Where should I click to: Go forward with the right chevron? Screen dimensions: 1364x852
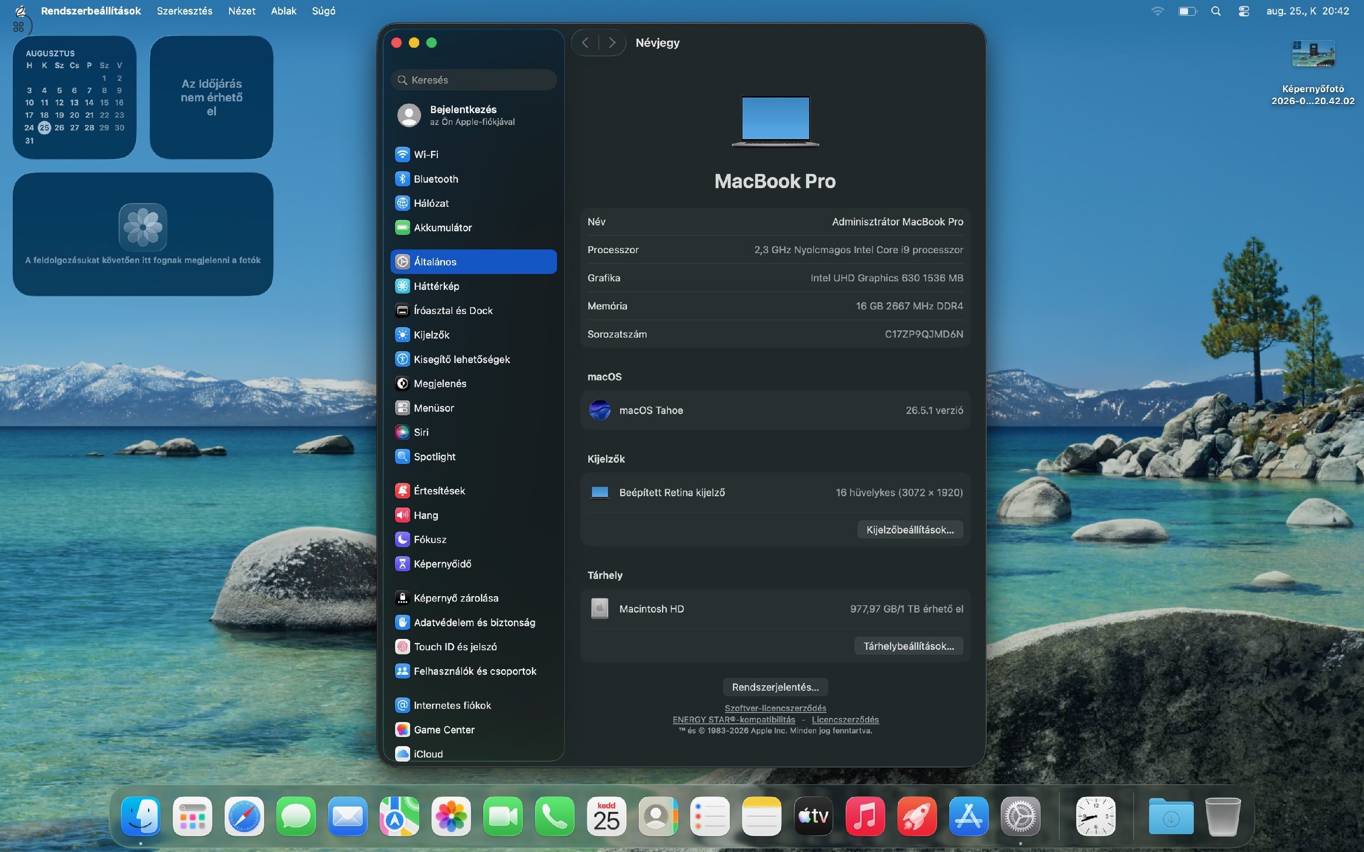612,43
